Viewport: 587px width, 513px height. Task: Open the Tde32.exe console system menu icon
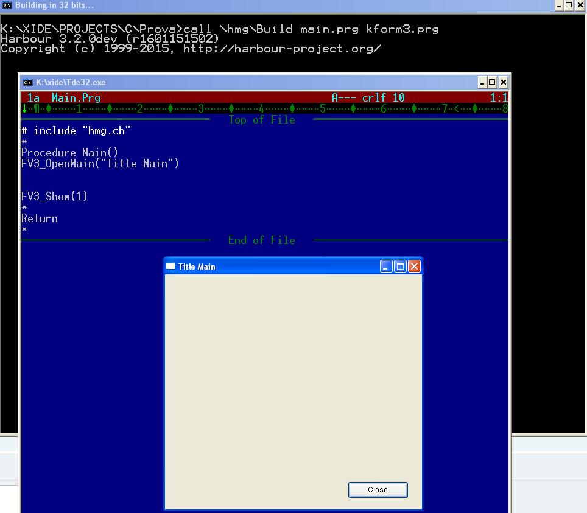click(x=28, y=82)
